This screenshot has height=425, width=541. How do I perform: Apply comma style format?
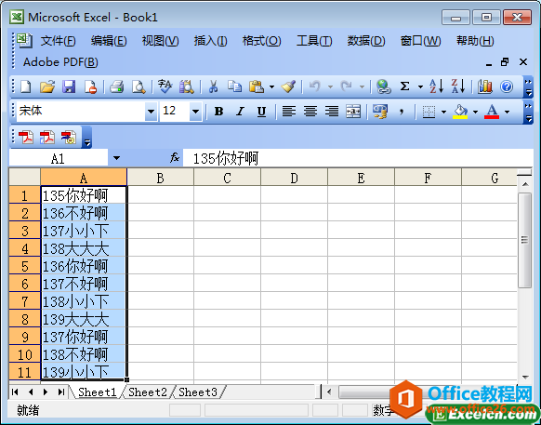tap(402, 112)
